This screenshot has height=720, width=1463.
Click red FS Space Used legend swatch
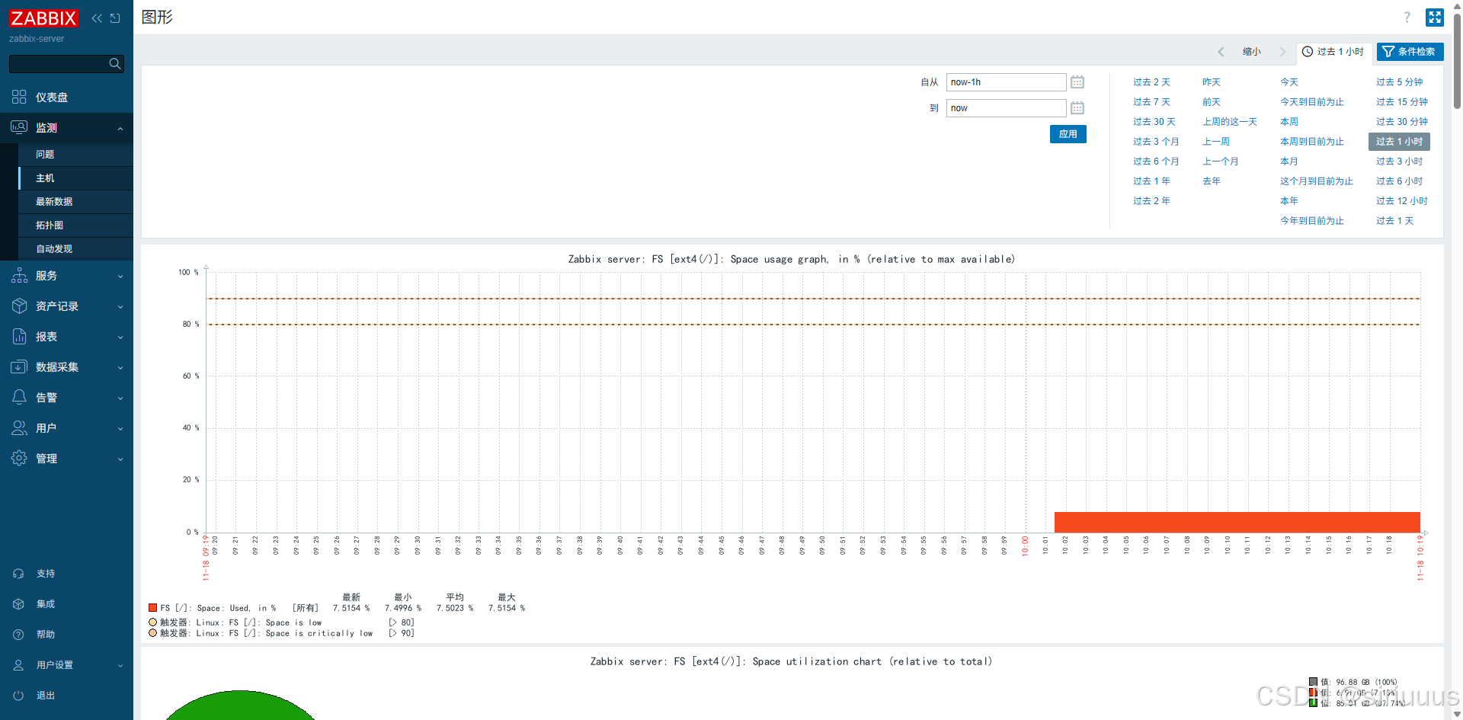coord(152,608)
